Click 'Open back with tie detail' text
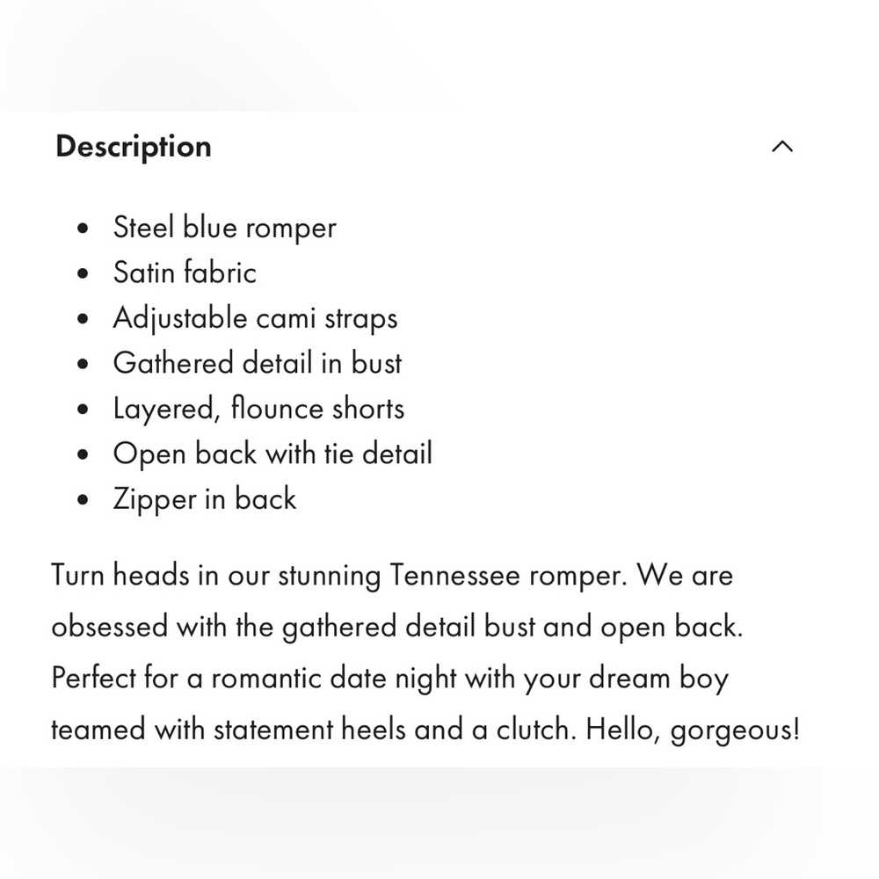 (272, 454)
